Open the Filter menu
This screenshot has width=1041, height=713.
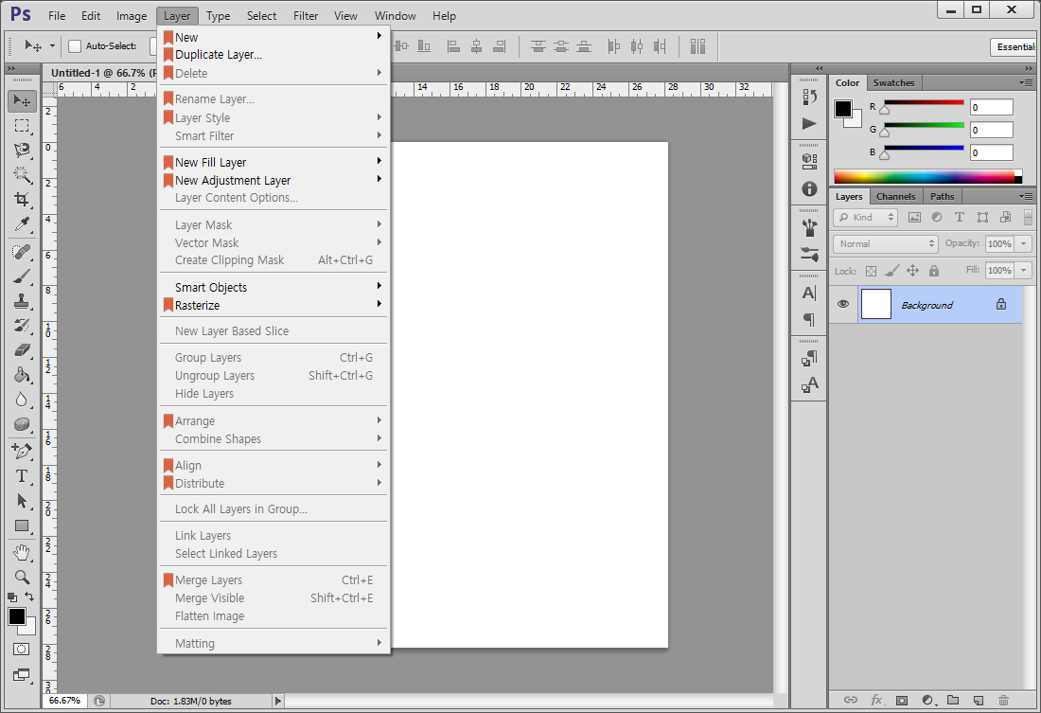(306, 16)
